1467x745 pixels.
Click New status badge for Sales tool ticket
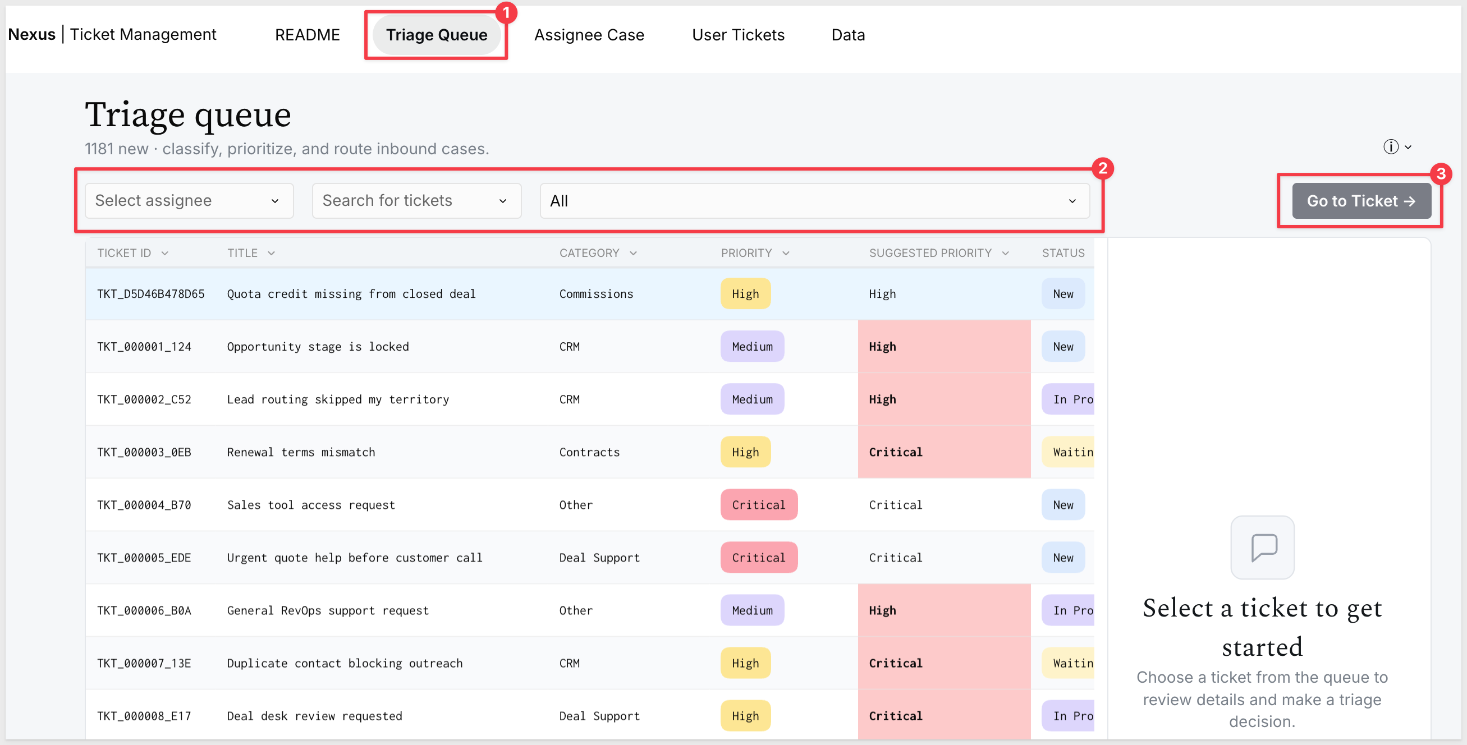tap(1063, 505)
